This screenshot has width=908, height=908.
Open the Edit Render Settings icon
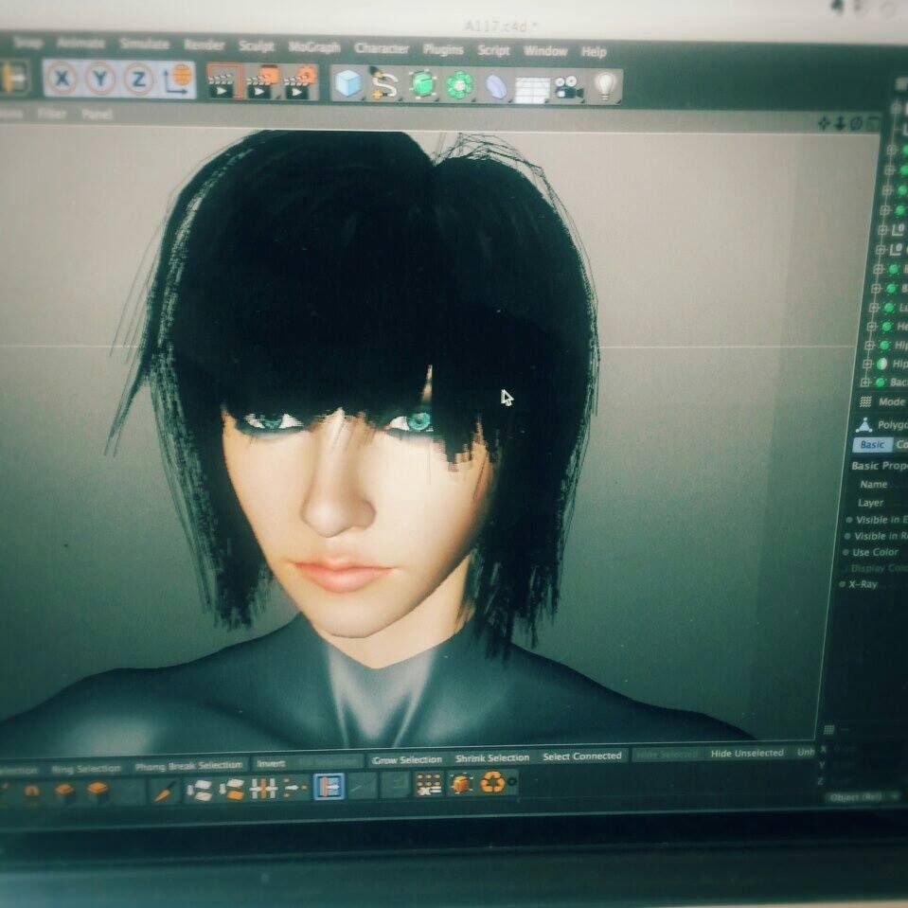coord(300,84)
